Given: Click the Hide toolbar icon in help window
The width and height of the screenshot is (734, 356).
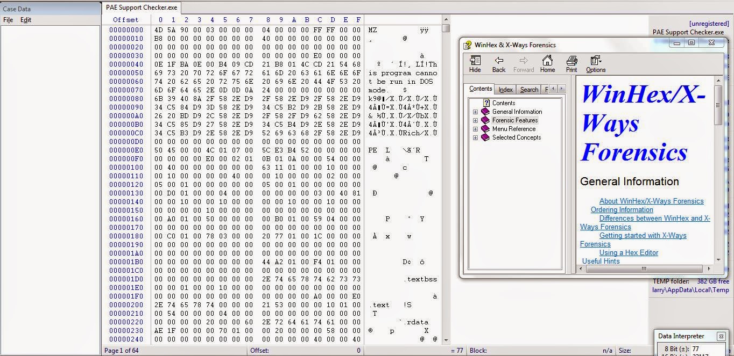Looking at the screenshot, I should [x=474, y=61].
